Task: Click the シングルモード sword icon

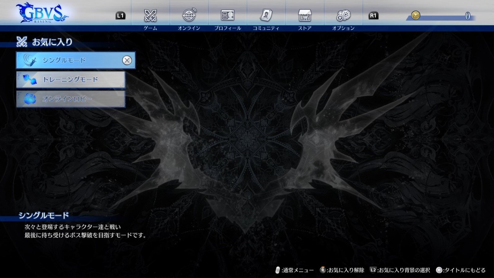Action: tap(30, 60)
